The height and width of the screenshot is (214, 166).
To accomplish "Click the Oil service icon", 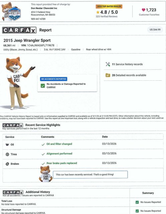I will 7,144.
